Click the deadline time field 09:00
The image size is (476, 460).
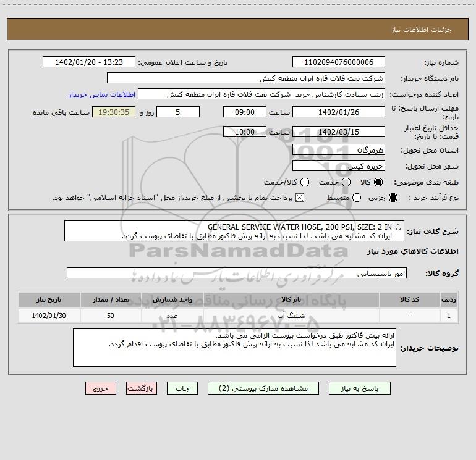[x=245, y=112]
